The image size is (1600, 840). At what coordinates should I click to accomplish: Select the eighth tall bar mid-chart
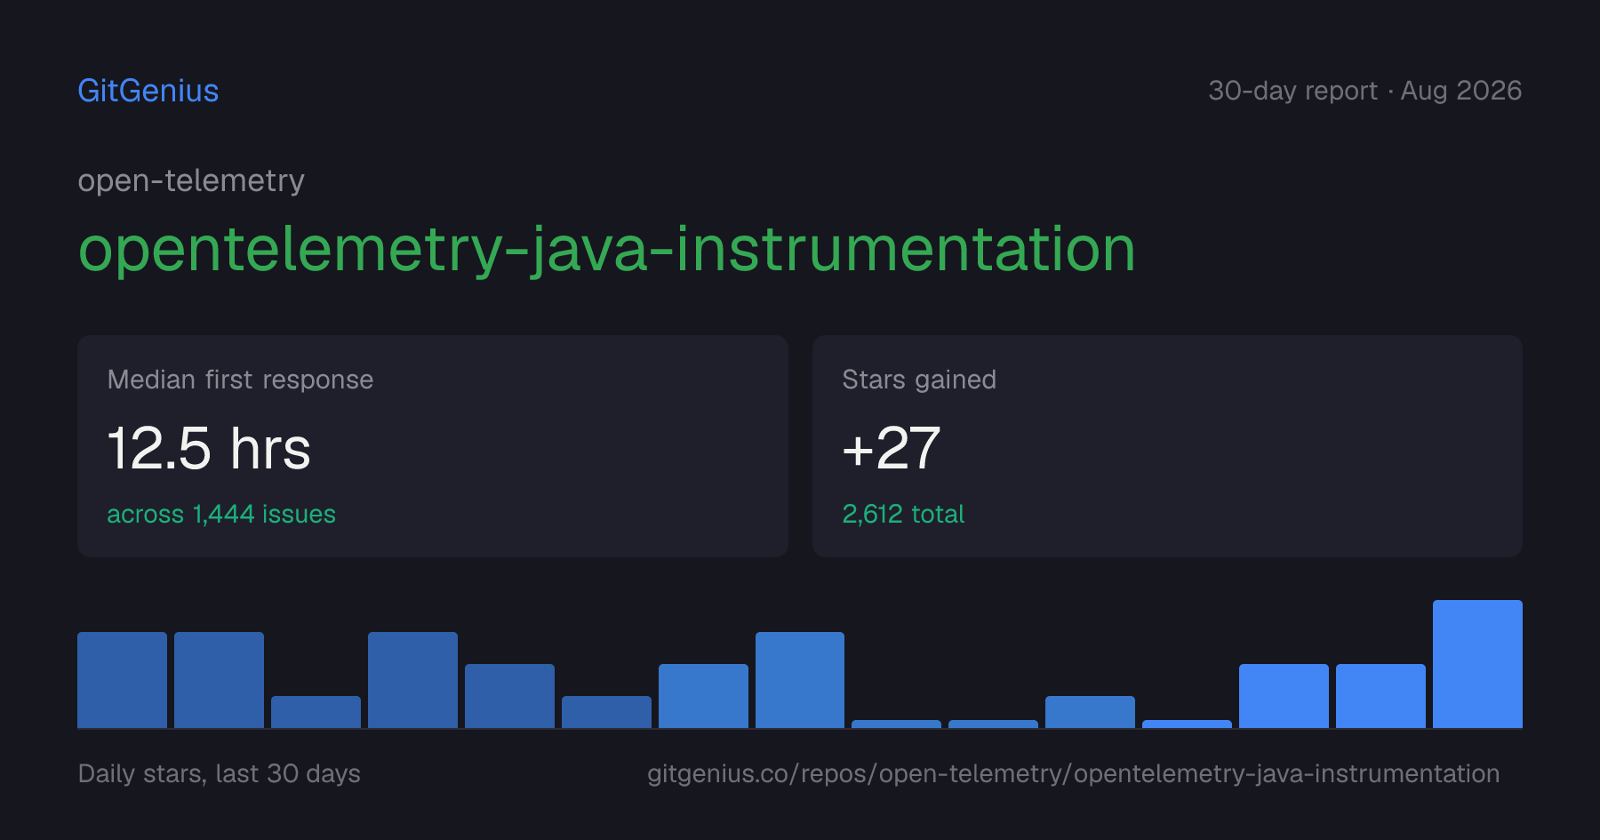pyautogui.click(x=800, y=680)
